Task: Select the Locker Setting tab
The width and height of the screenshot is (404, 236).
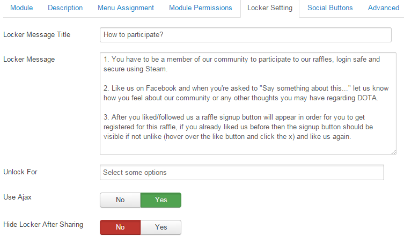Action: click(269, 8)
